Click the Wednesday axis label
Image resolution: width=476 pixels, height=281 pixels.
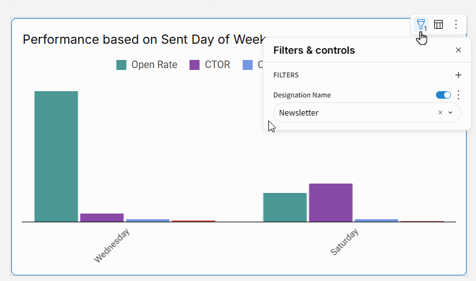(x=113, y=245)
